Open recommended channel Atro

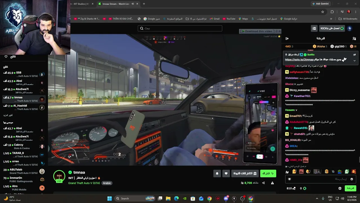24,188
